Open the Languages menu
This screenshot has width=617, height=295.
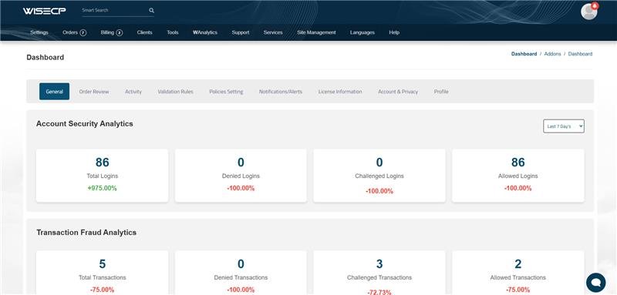(x=362, y=32)
